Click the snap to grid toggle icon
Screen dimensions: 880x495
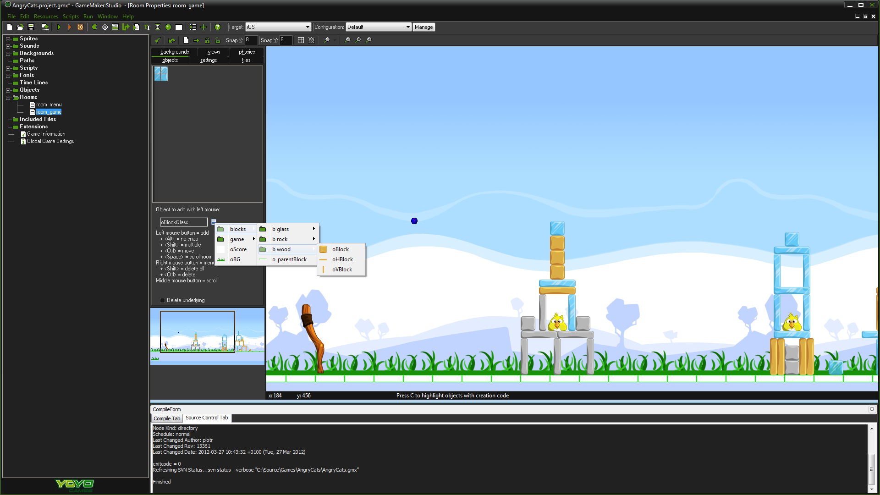pyautogui.click(x=301, y=39)
